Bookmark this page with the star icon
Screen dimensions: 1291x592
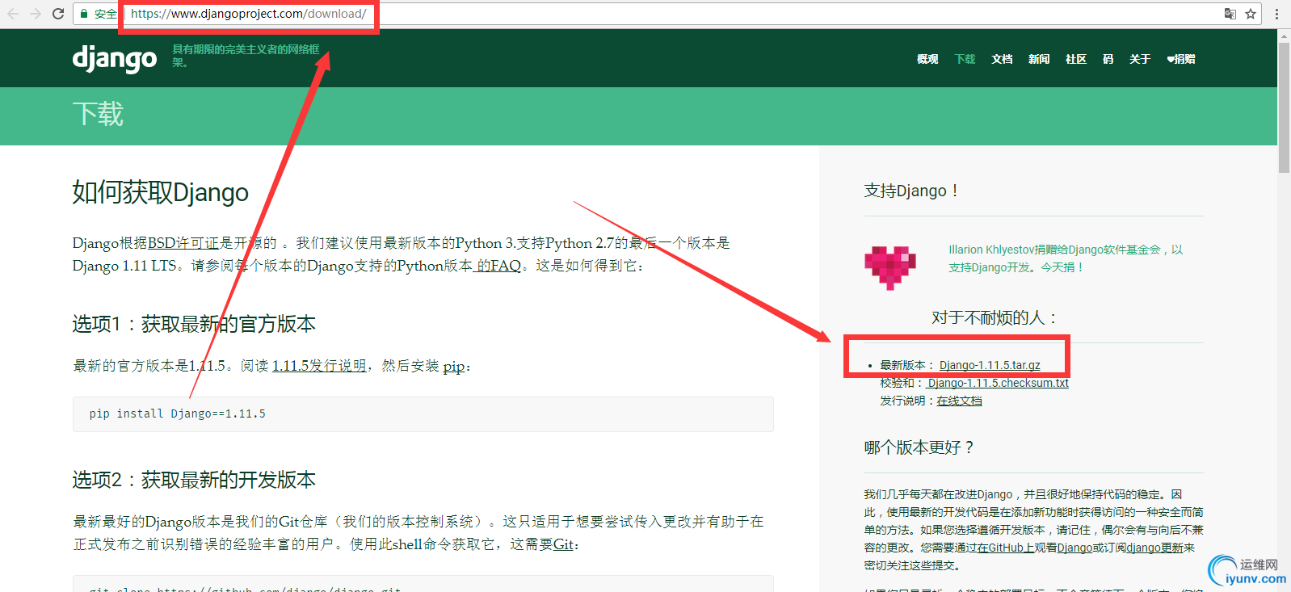[x=1251, y=14]
